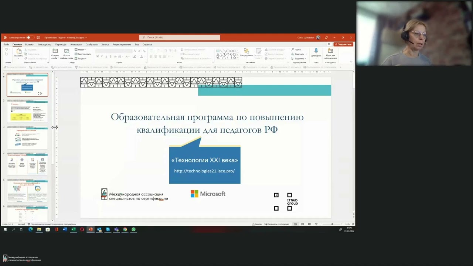Image resolution: width=473 pixels, height=266 pixels.
Task: Select the star shape in gallery
Action: click(235, 58)
